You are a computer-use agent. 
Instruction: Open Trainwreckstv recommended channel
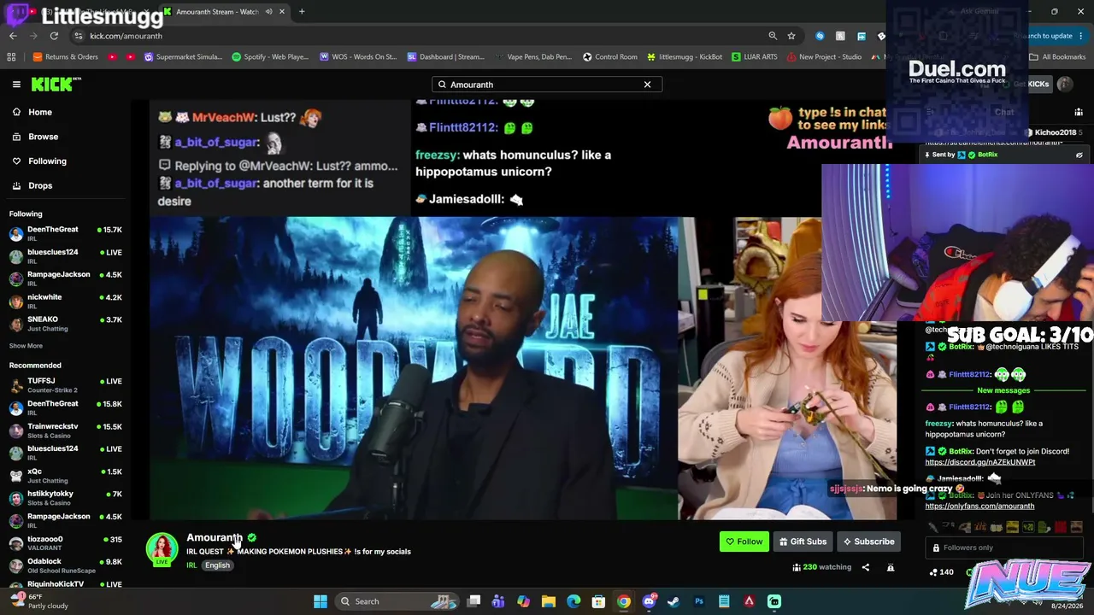click(66, 430)
